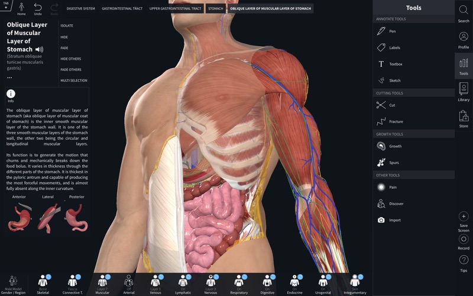Play audio pronunciation of structure name

pos(39,49)
